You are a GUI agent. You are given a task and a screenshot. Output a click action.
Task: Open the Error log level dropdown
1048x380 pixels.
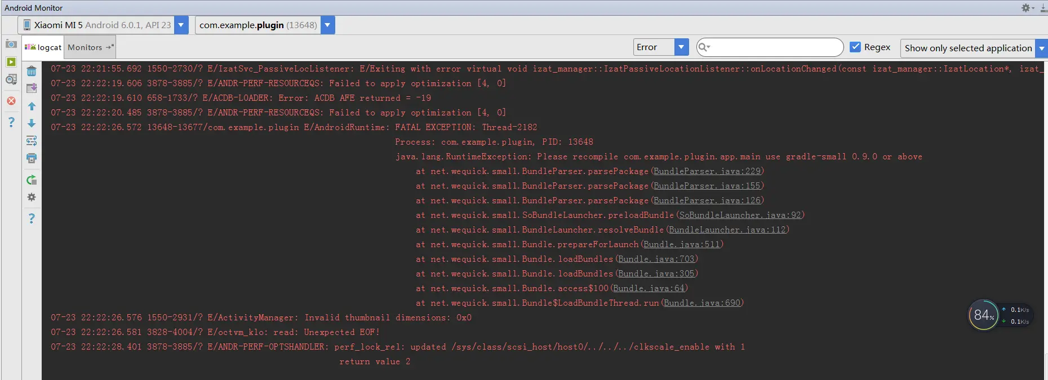click(x=661, y=47)
